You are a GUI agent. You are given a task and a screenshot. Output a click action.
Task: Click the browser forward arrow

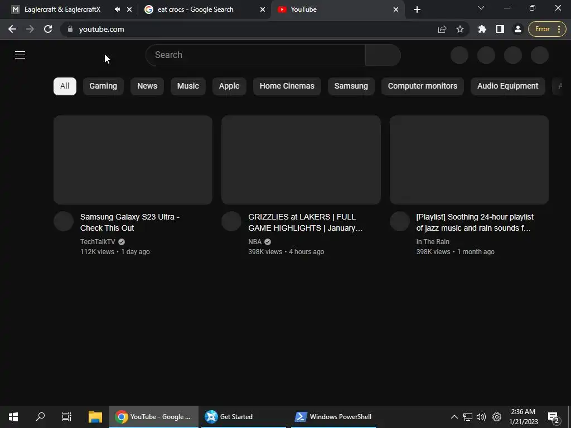[30, 29]
